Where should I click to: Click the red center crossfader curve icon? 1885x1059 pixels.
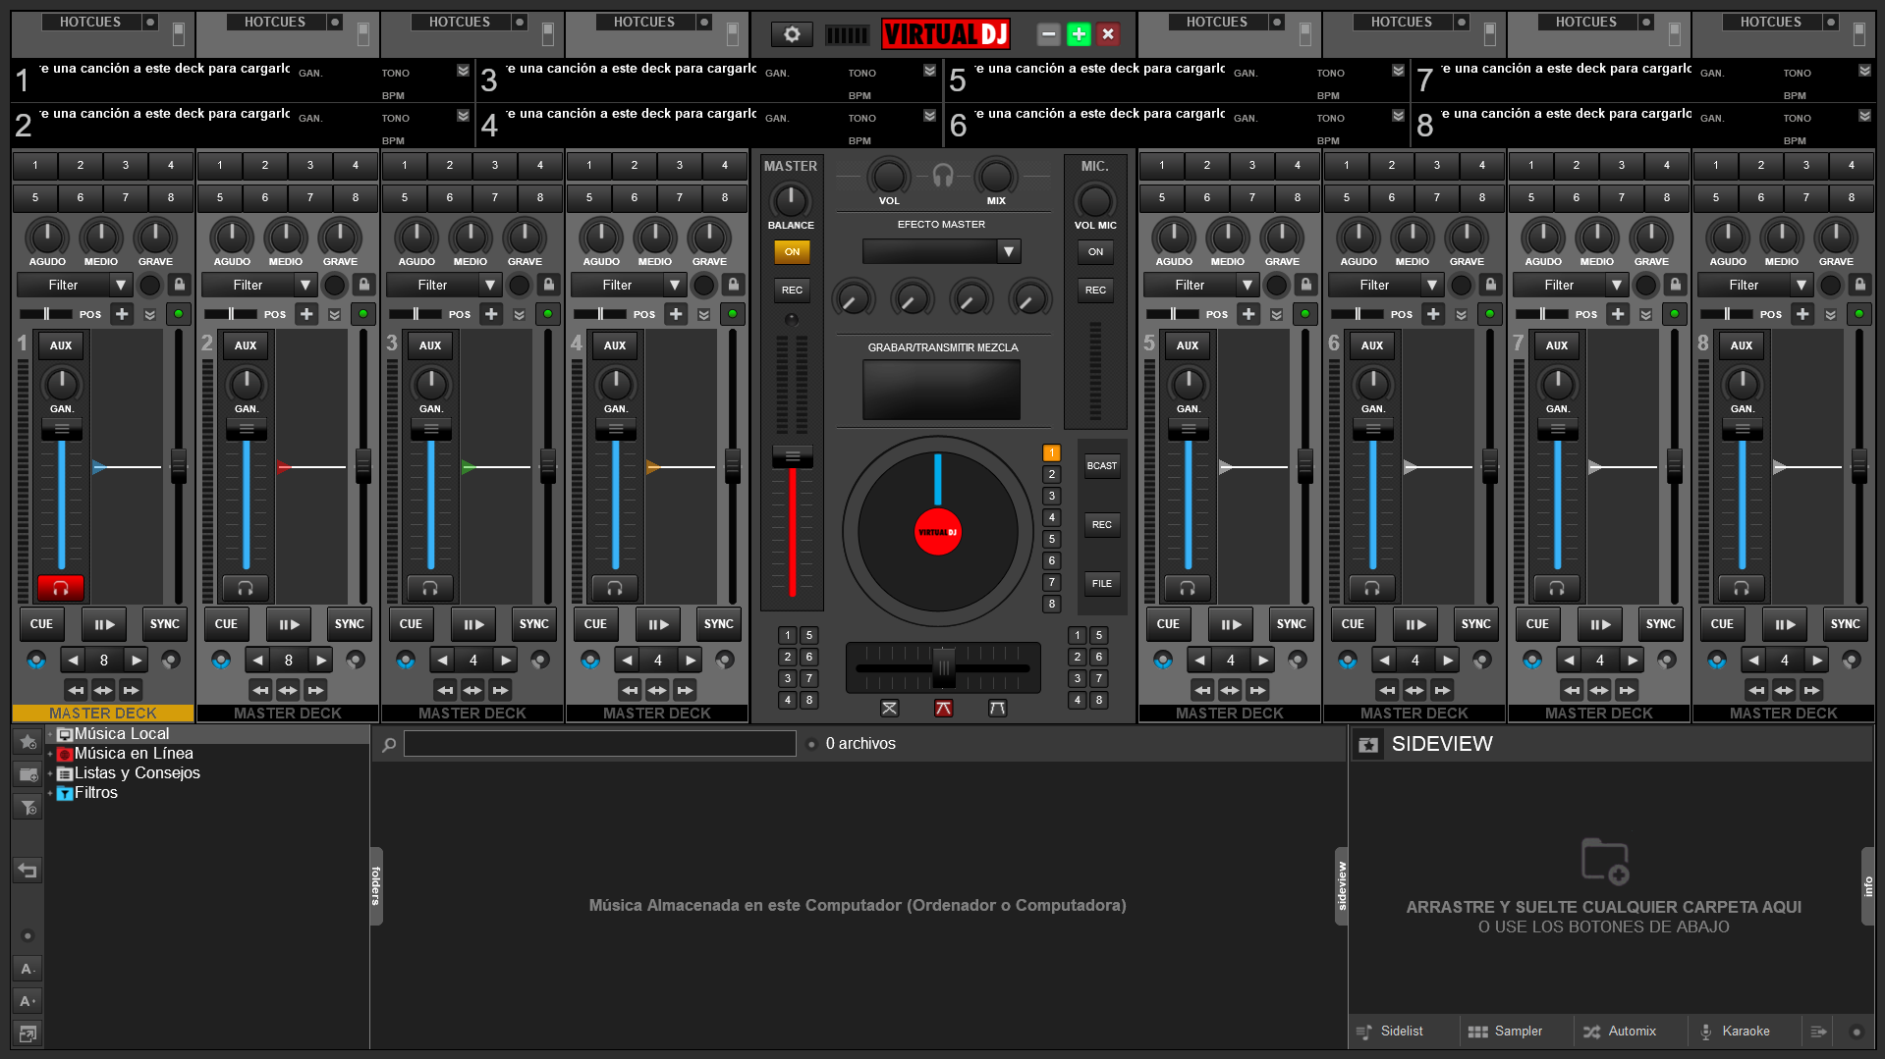pyautogui.click(x=943, y=708)
